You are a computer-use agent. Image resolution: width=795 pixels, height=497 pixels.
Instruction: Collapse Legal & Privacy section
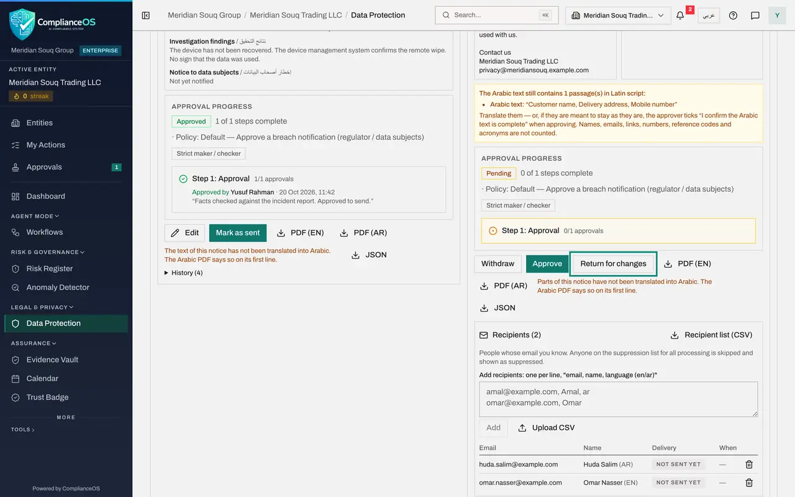click(x=42, y=307)
